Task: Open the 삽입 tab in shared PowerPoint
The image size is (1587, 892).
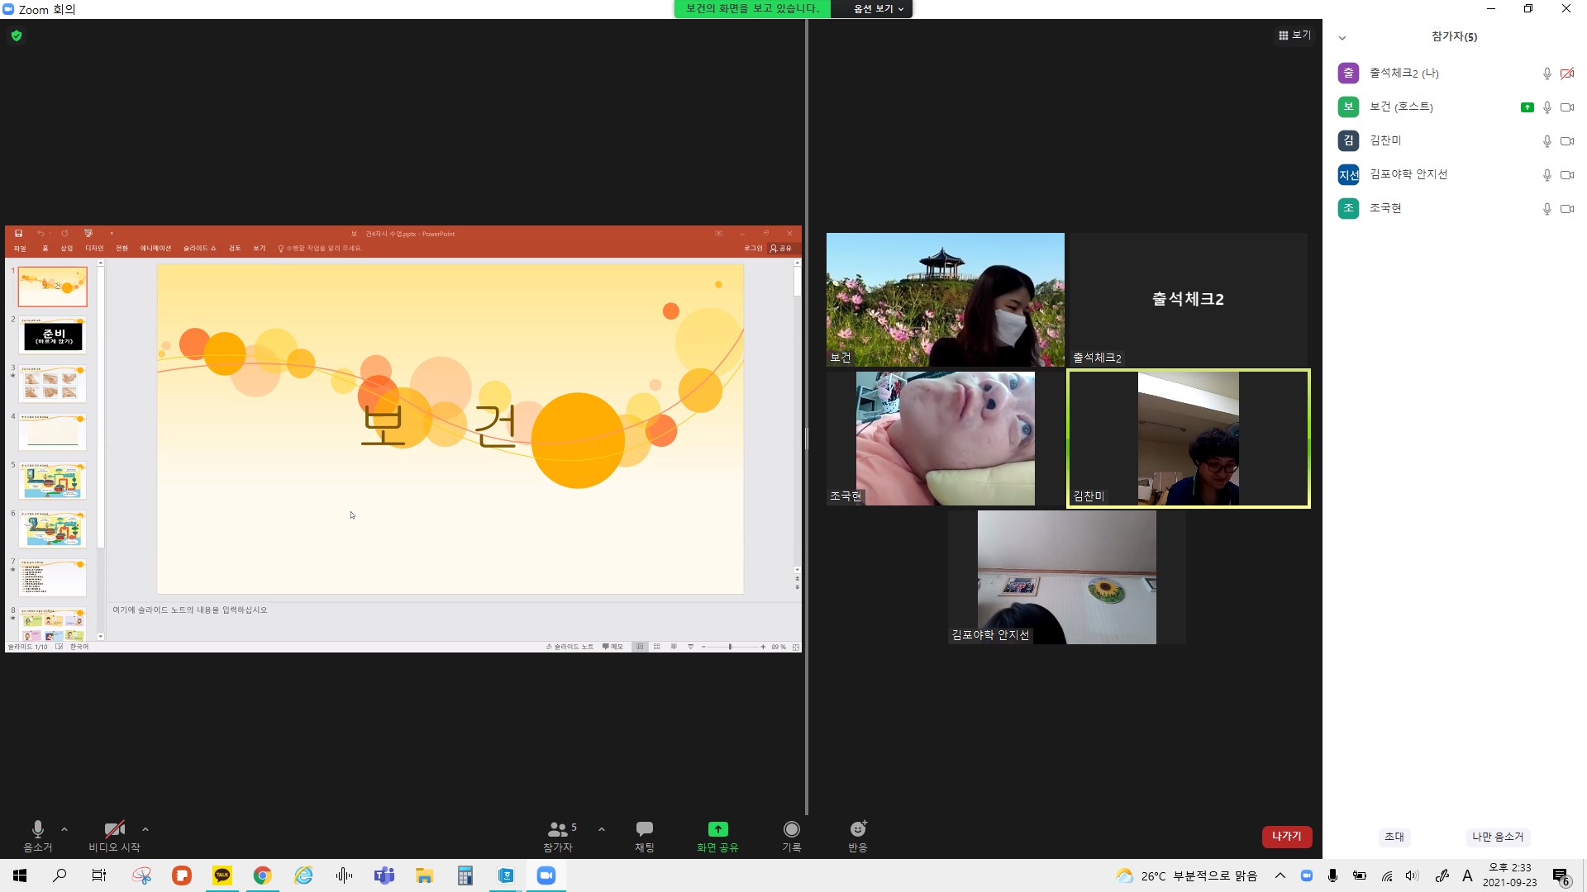Action: point(67,249)
